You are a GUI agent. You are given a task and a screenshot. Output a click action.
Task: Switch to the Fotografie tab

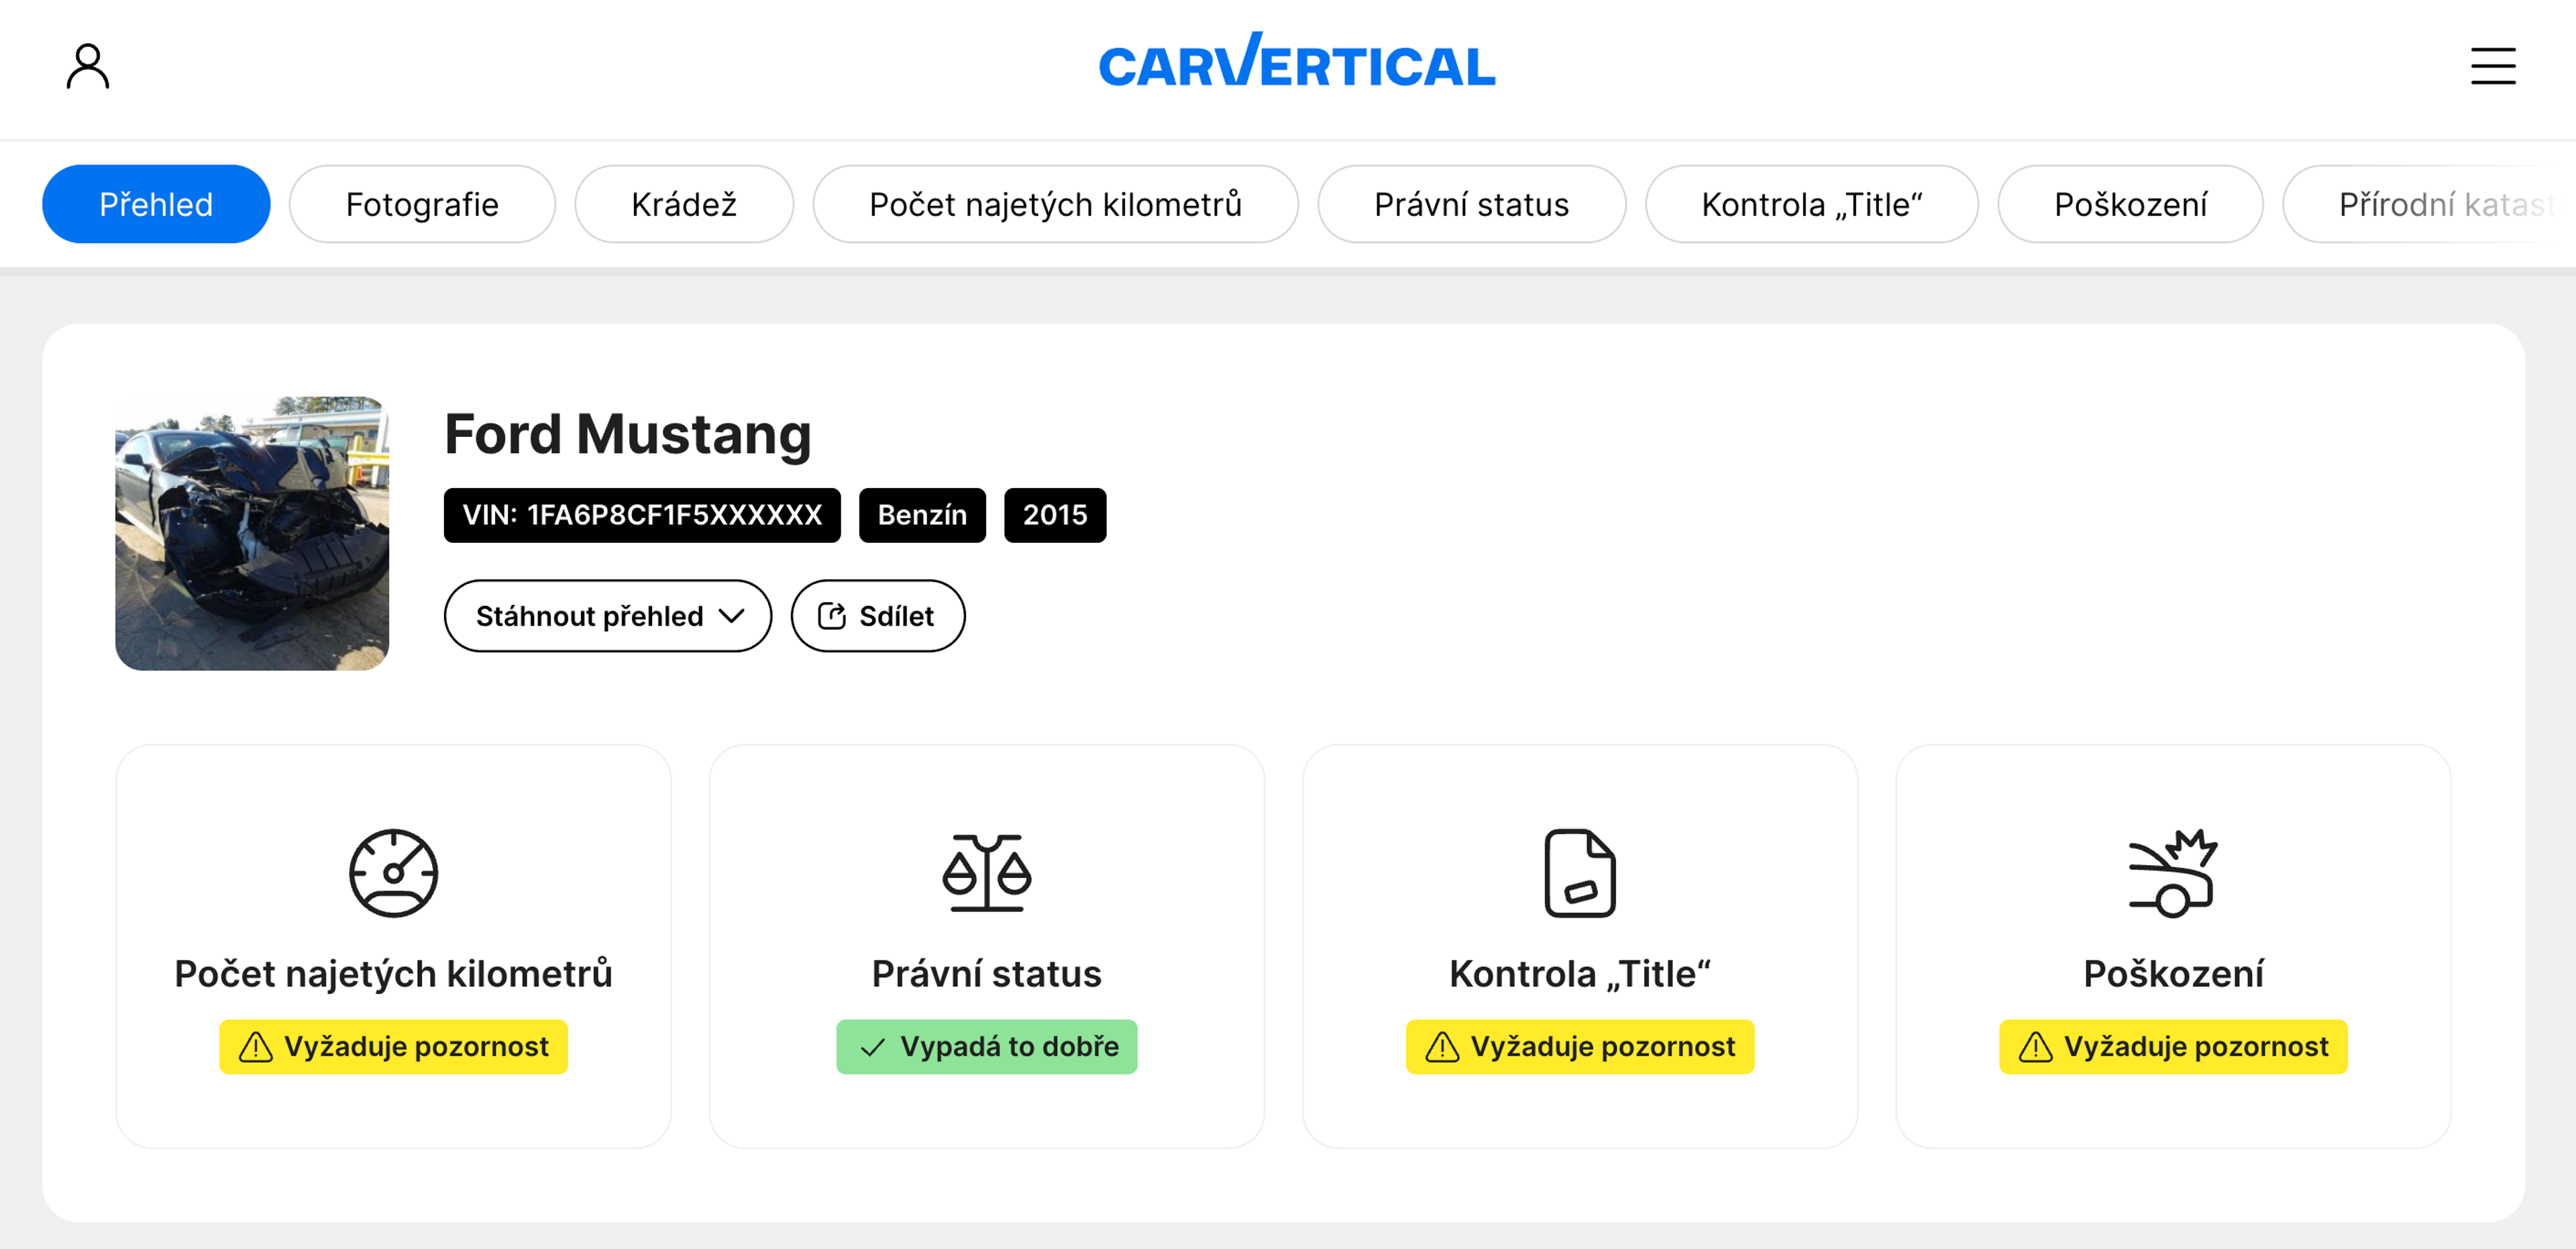[422, 204]
